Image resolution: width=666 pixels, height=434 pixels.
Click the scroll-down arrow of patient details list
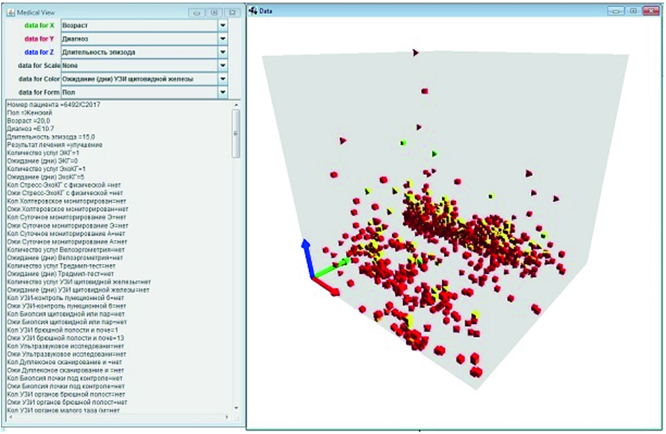(235, 407)
